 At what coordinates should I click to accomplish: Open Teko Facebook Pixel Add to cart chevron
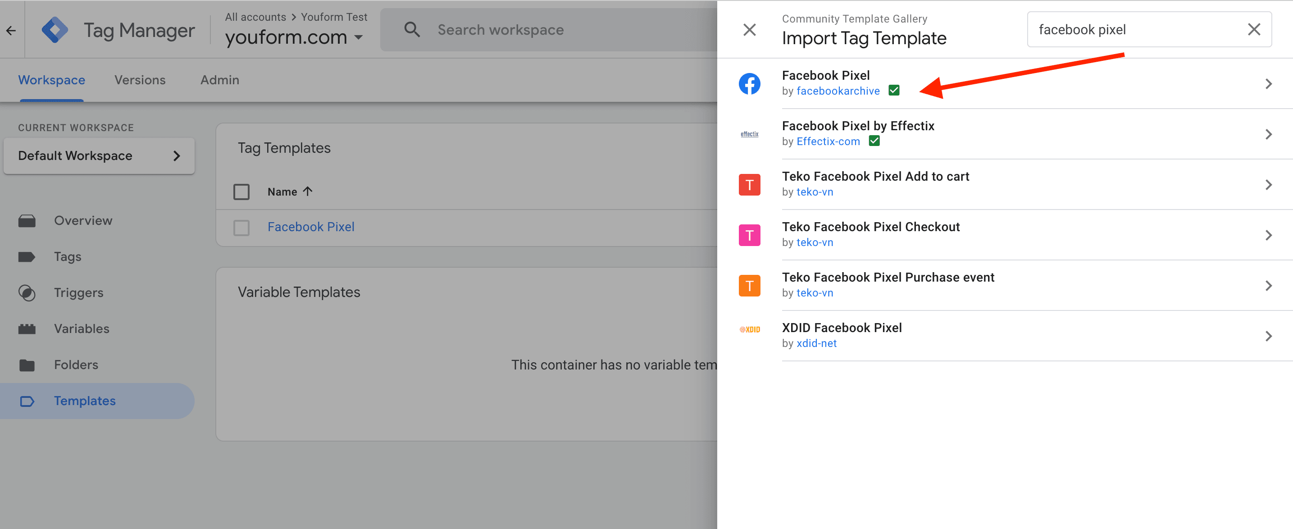point(1268,185)
